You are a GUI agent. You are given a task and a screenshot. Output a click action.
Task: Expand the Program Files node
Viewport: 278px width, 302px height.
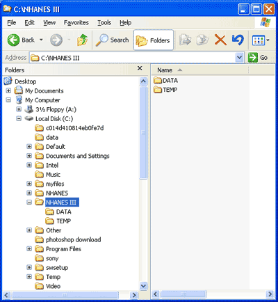click(29, 249)
